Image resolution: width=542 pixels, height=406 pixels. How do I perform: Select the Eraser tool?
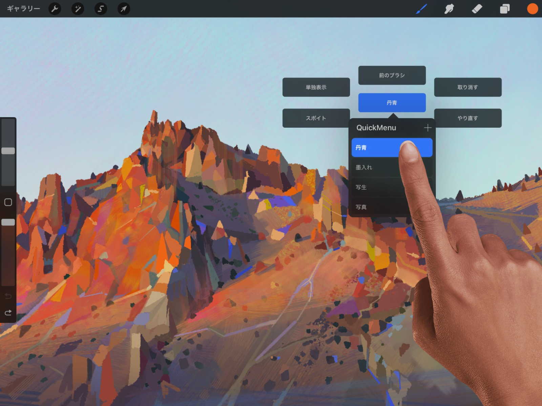coord(477,9)
